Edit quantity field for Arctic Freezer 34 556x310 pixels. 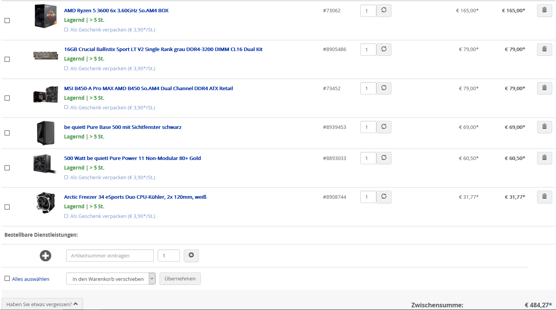point(368,197)
